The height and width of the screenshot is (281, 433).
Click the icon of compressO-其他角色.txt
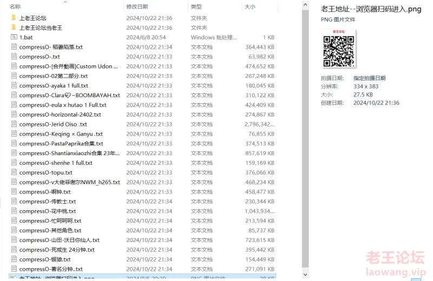click(x=14, y=230)
